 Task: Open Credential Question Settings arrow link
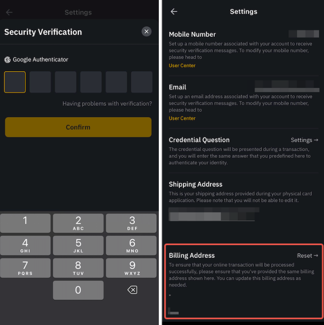(x=304, y=140)
